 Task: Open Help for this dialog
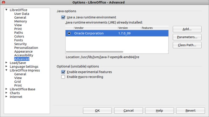160,111
